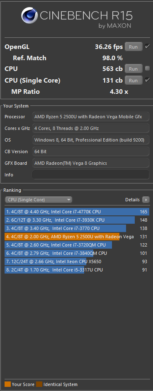Click the single core 131 cb score
This screenshot has width=153, height=391.
112,81
